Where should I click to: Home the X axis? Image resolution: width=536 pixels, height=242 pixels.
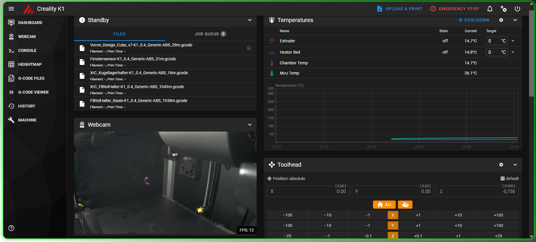tap(393, 215)
